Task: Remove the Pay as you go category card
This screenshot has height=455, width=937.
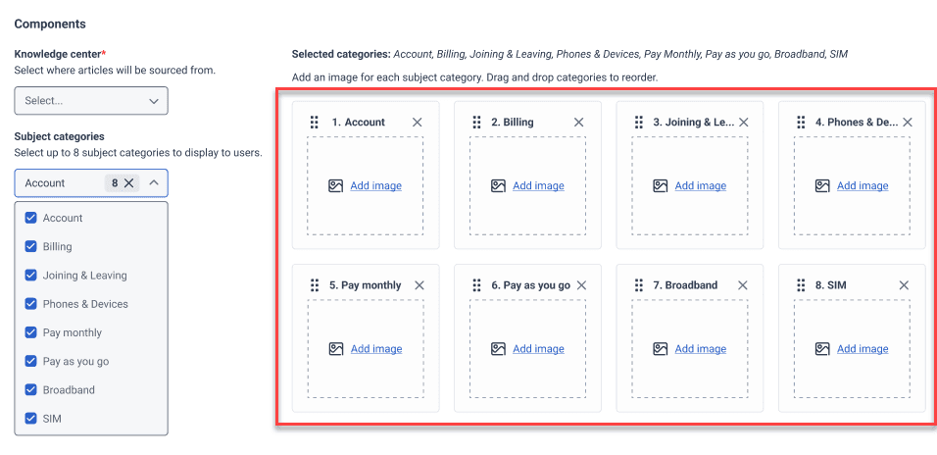Action: click(x=581, y=285)
